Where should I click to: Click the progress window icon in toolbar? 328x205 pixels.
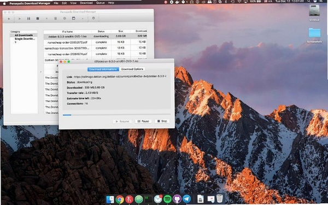pos(73,18)
